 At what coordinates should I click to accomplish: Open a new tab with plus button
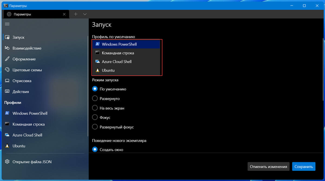point(76,14)
